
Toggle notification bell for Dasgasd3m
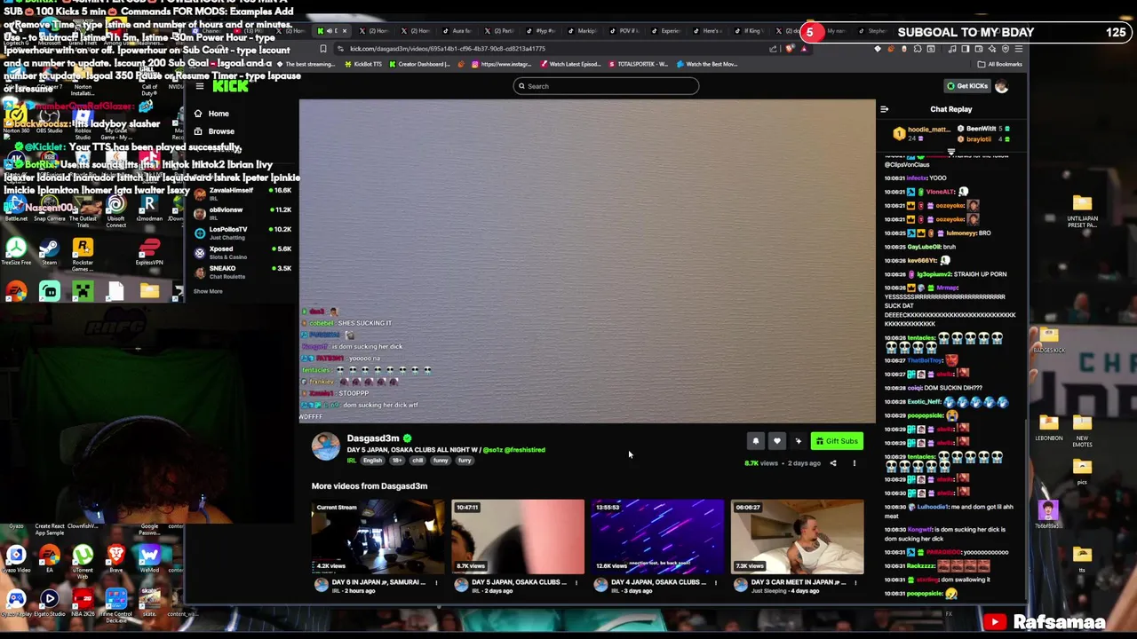click(756, 441)
